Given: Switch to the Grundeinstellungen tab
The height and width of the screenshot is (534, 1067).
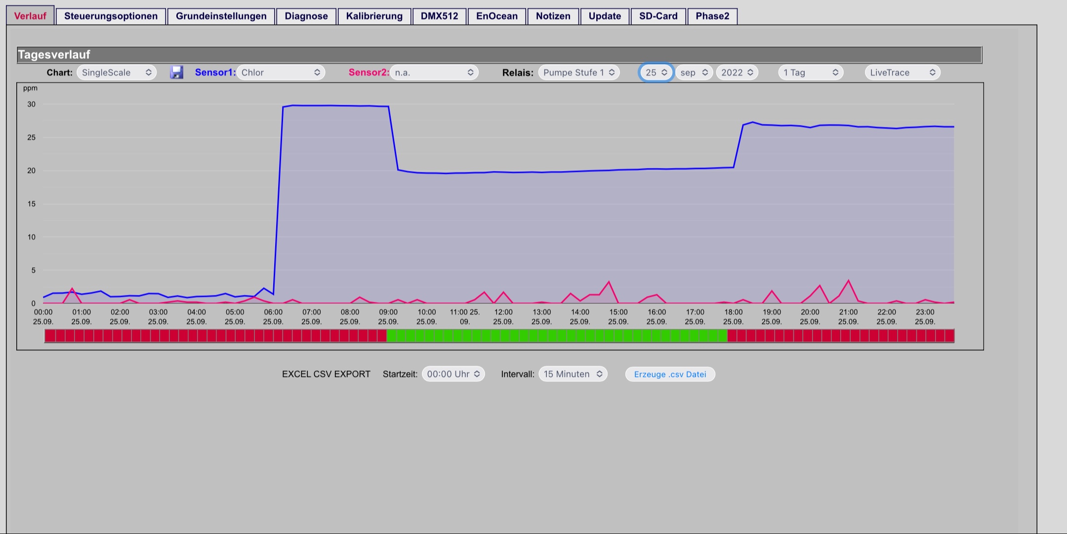Looking at the screenshot, I should click(x=221, y=16).
